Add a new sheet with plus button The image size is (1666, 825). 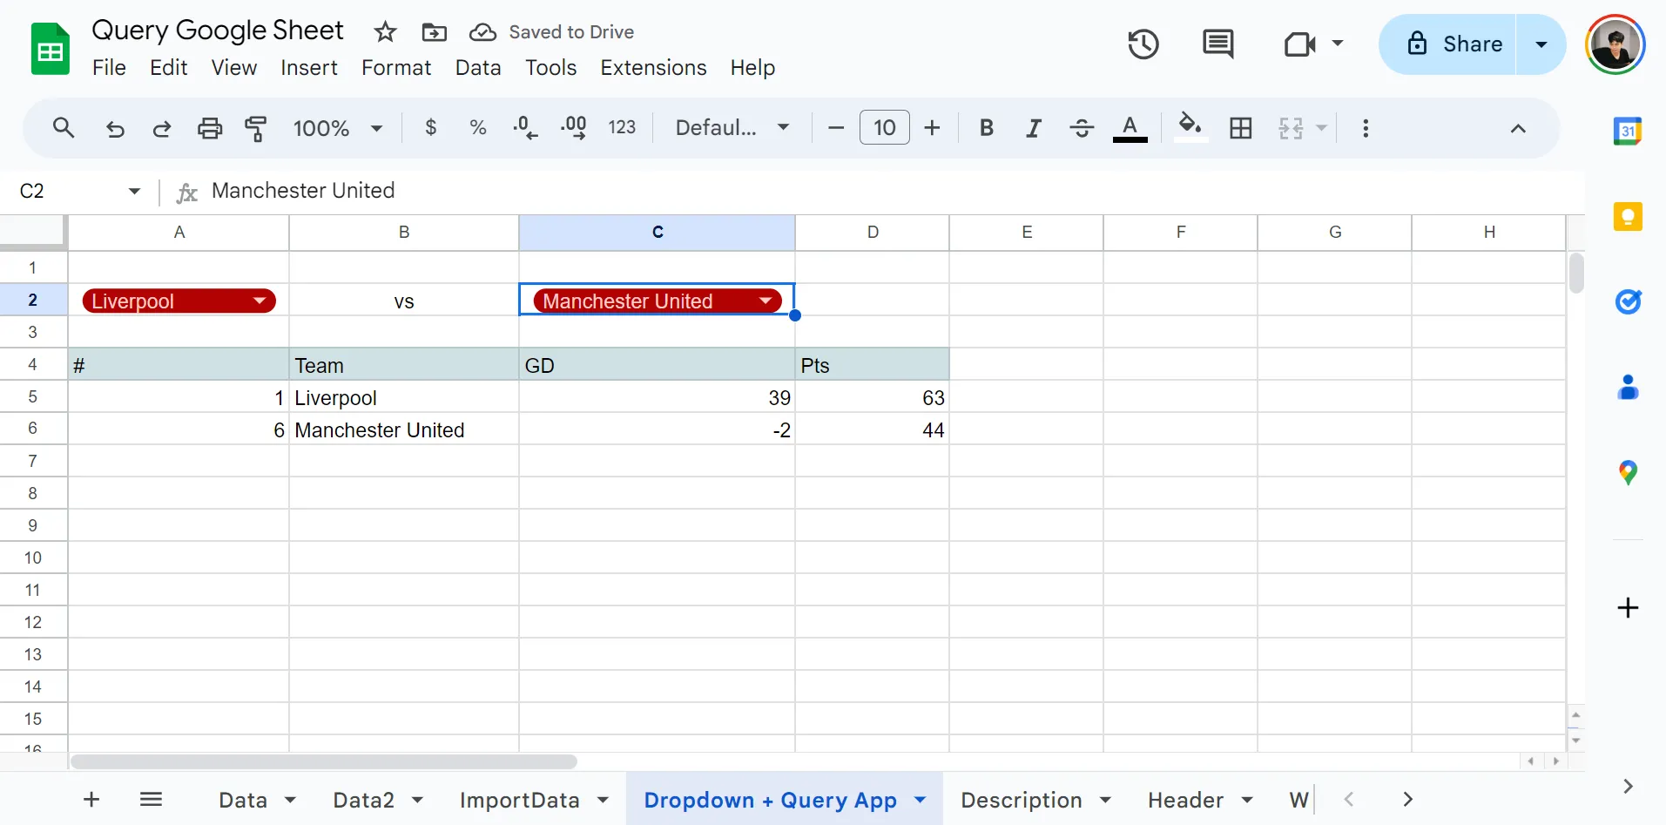pyautogui.click(x=91, y=799)
